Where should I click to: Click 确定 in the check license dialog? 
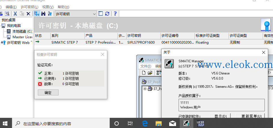click(x=48, y=92)
